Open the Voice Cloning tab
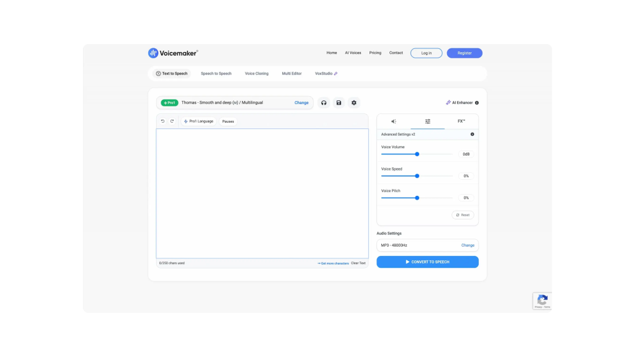The width and height of the screenshot is (635, 357). click(x=257, y=73)
